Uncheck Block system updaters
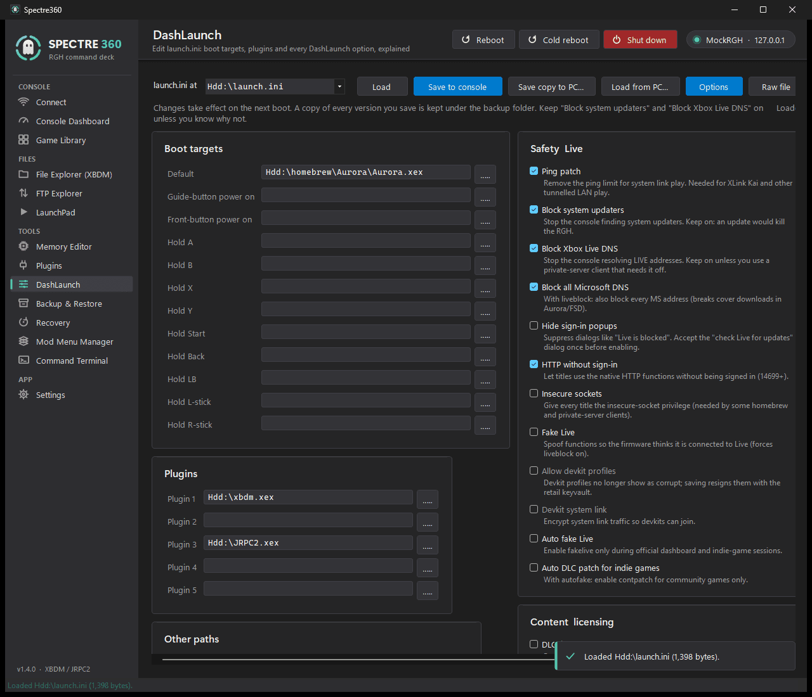The width and height of the screenshot is (812, 697). pyautogui.click(x=534, y=210)
